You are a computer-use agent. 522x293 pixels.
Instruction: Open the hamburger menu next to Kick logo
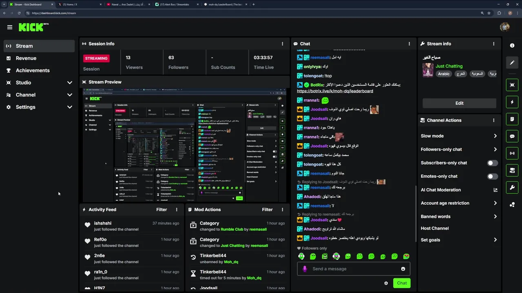pyautogui.click(x=10, y=27)
